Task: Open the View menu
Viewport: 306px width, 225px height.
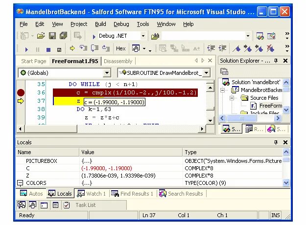Action: pyautogui.click(x=57, y=24)
